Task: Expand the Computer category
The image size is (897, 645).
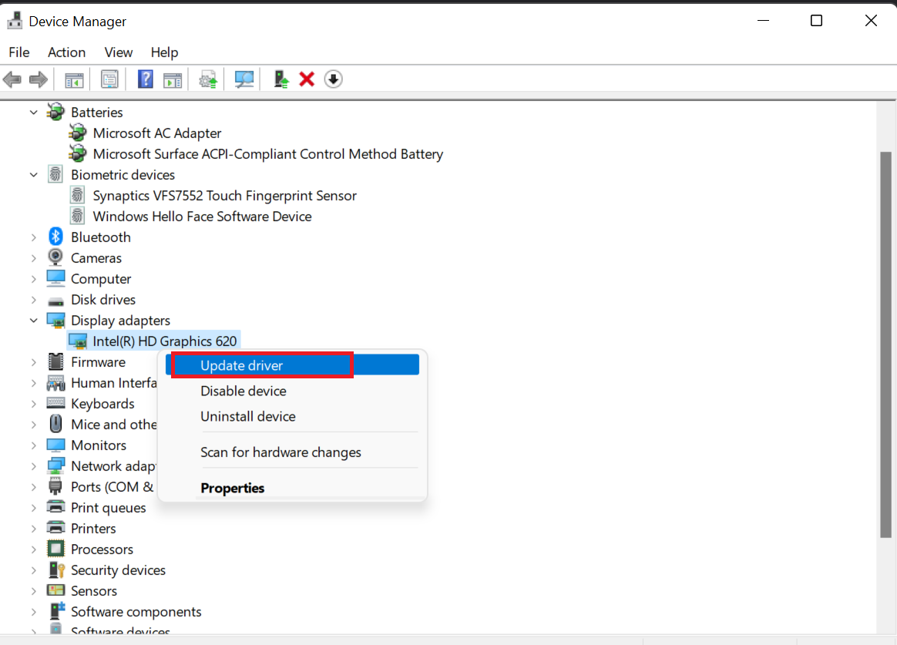Action: click(34, 278)
